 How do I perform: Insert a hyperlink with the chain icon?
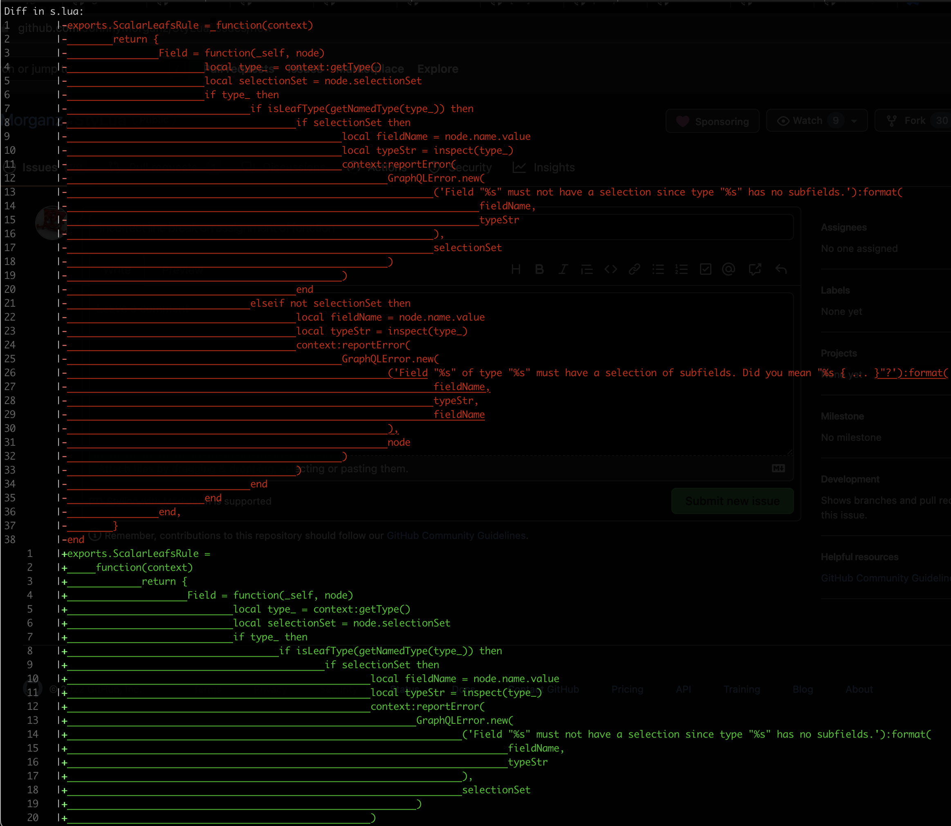tap(635, 269)
